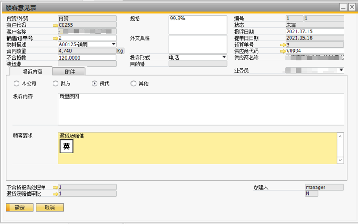358x224 pixels.
Task: Click the 顾客要求 scrollbar down arrow
Action: coord(340,160)
